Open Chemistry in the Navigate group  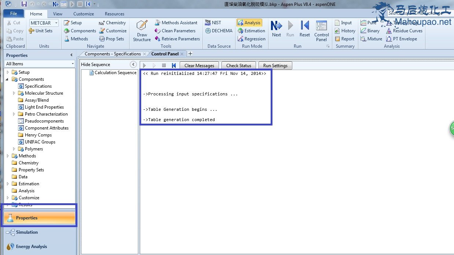click(112, 23)
